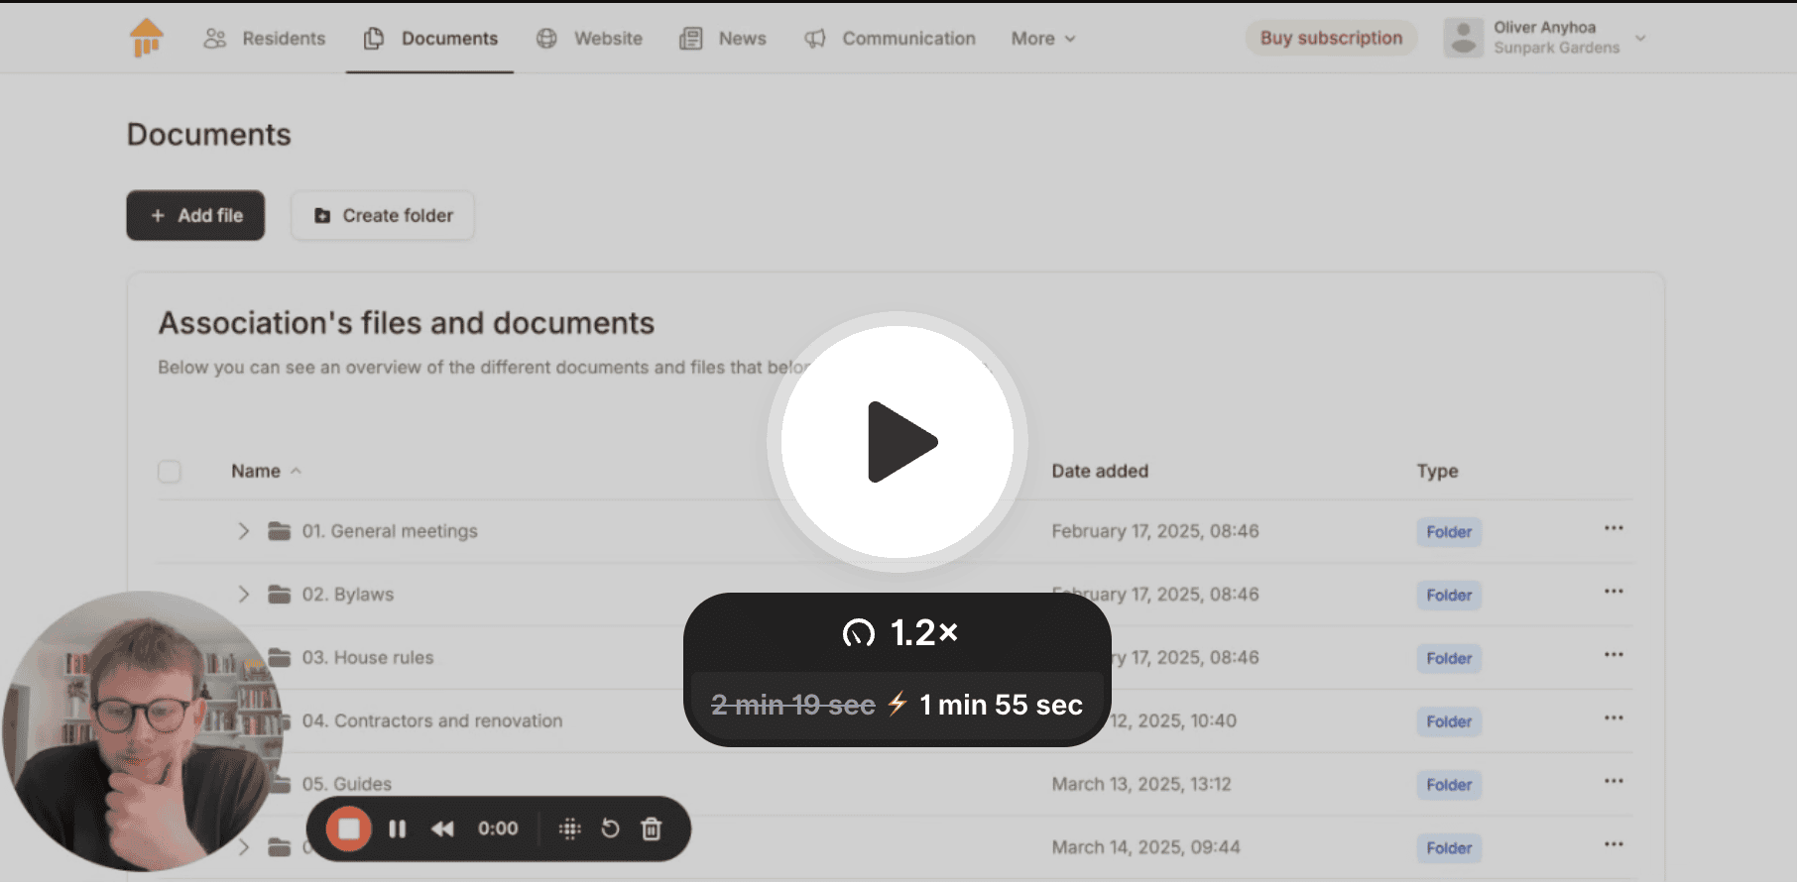This screenshot has height=882, width=1797.
Task: Expand the 01. General meetings folder
Action: point(243,531)
